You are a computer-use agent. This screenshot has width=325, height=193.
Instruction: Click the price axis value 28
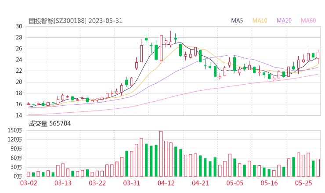click(x=19, y=37)
